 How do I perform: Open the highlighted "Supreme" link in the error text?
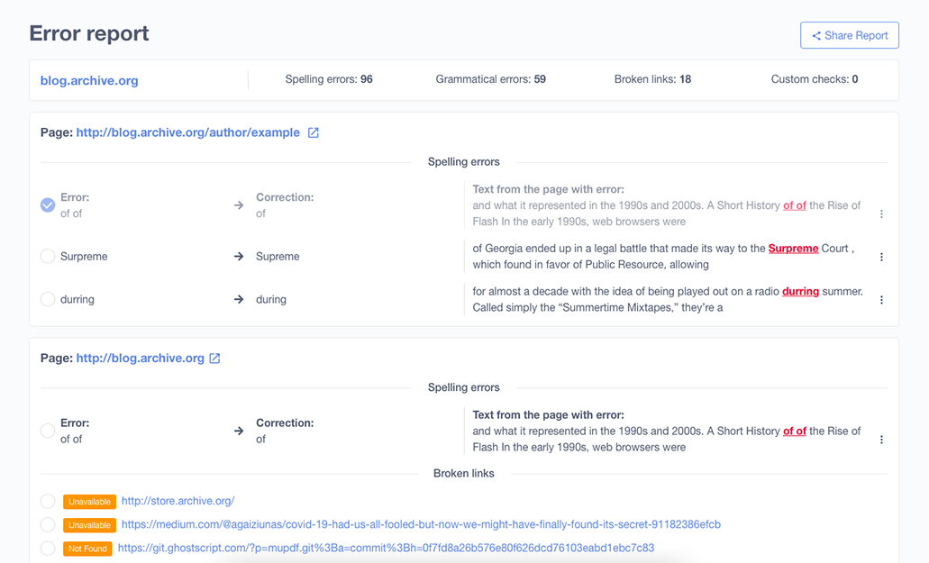pyautogui.click(x=793, y=248)
